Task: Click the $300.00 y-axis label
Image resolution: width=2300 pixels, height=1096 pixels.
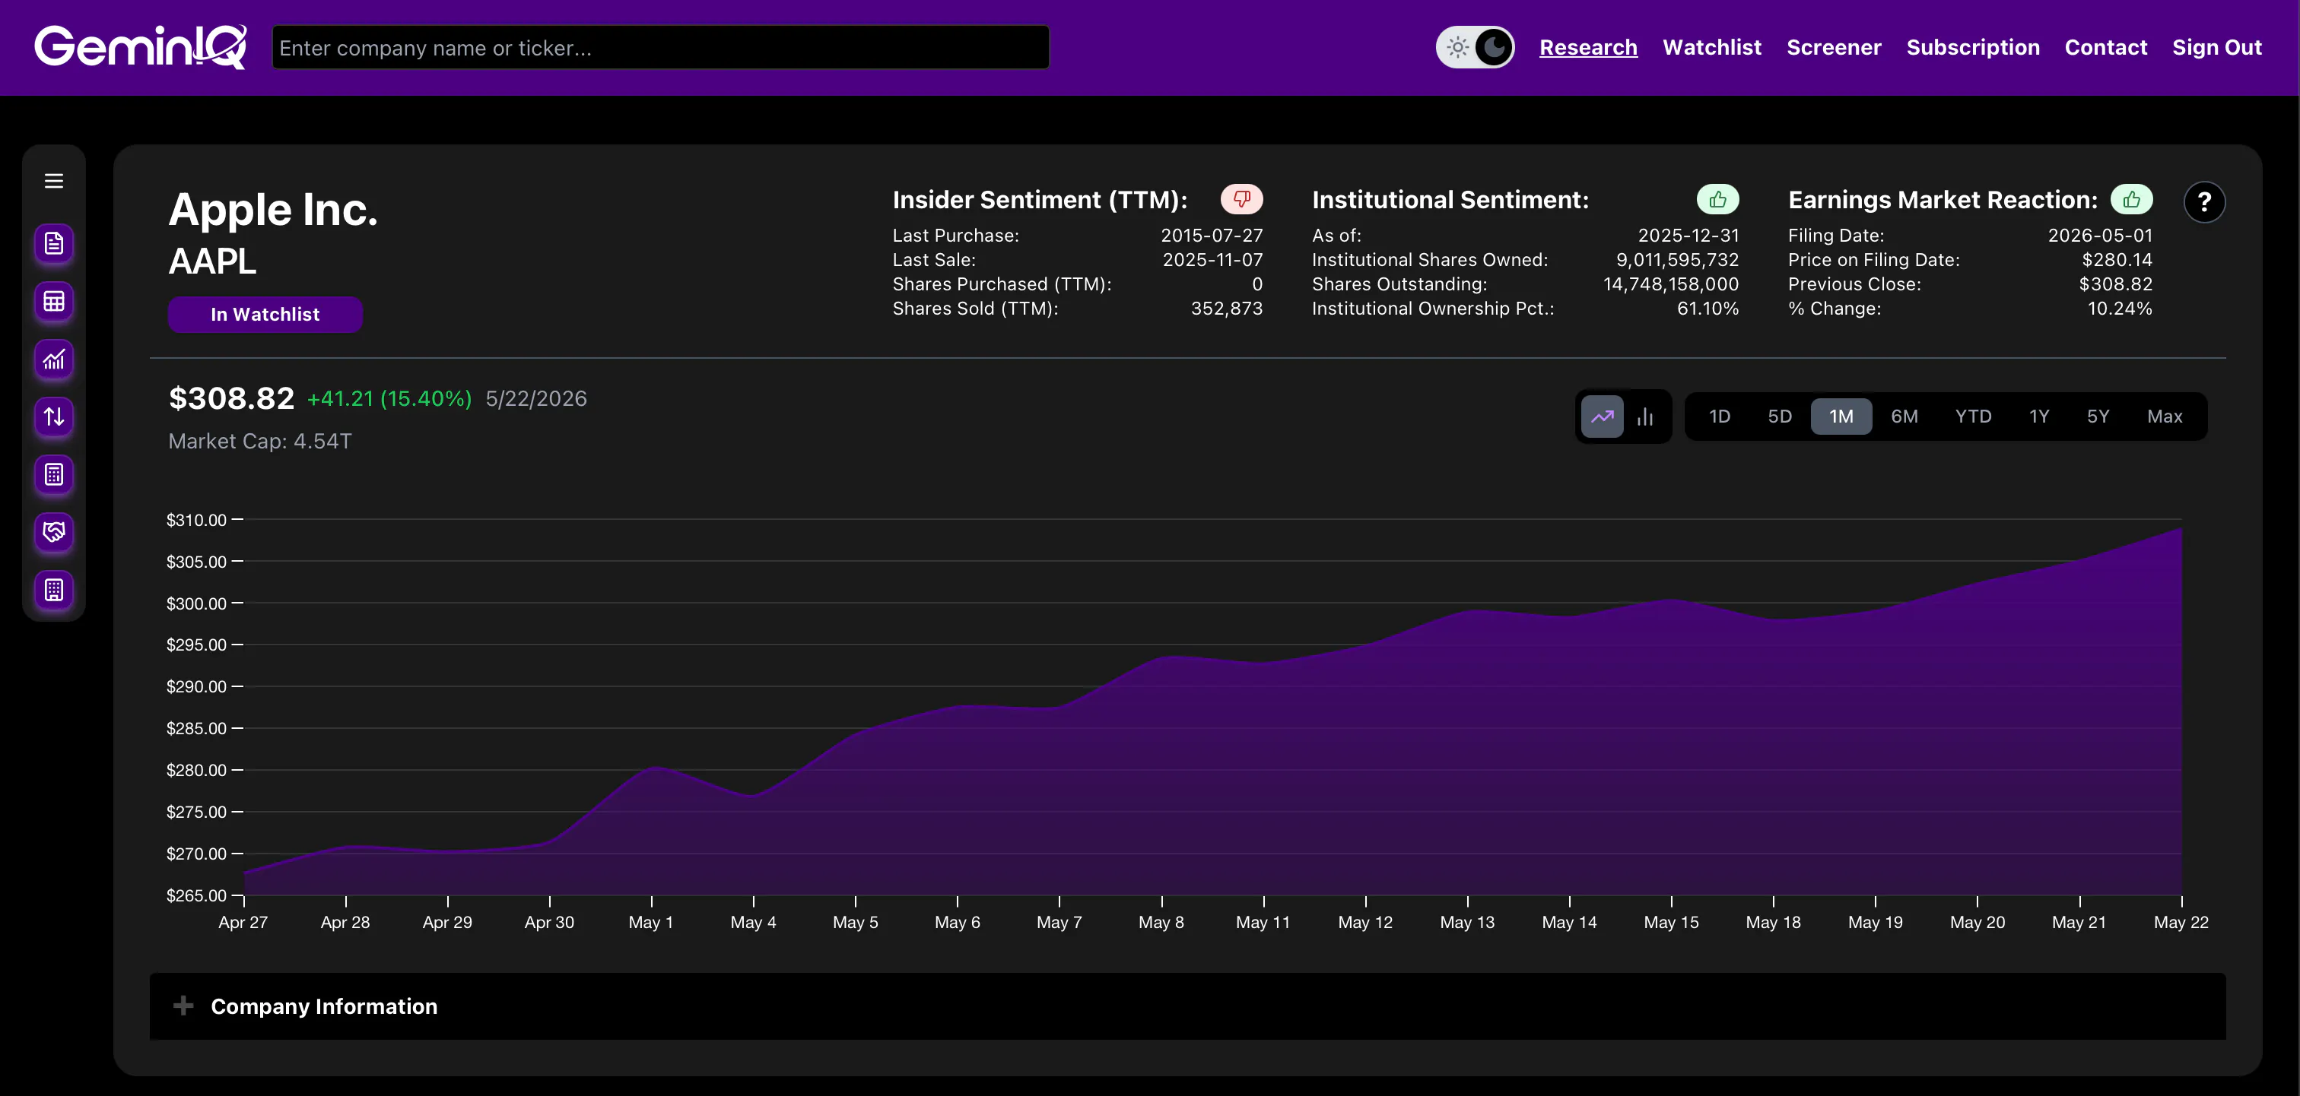Action: [196, 603]
